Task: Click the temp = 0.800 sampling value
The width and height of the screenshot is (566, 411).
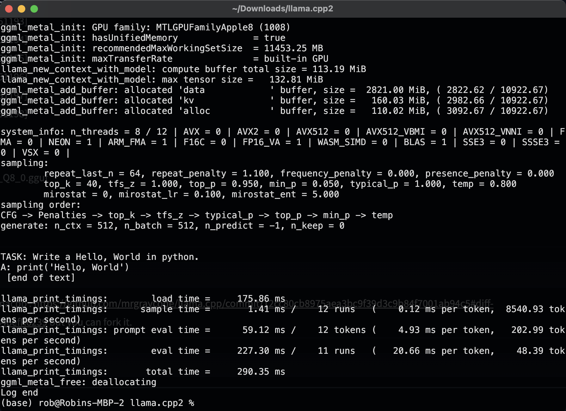Action: point(484,184)
